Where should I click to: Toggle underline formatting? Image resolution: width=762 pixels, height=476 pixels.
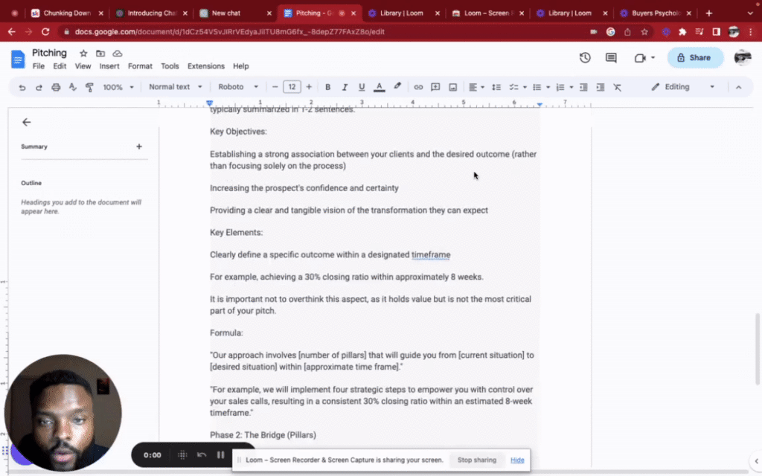(x=362, y=88)
